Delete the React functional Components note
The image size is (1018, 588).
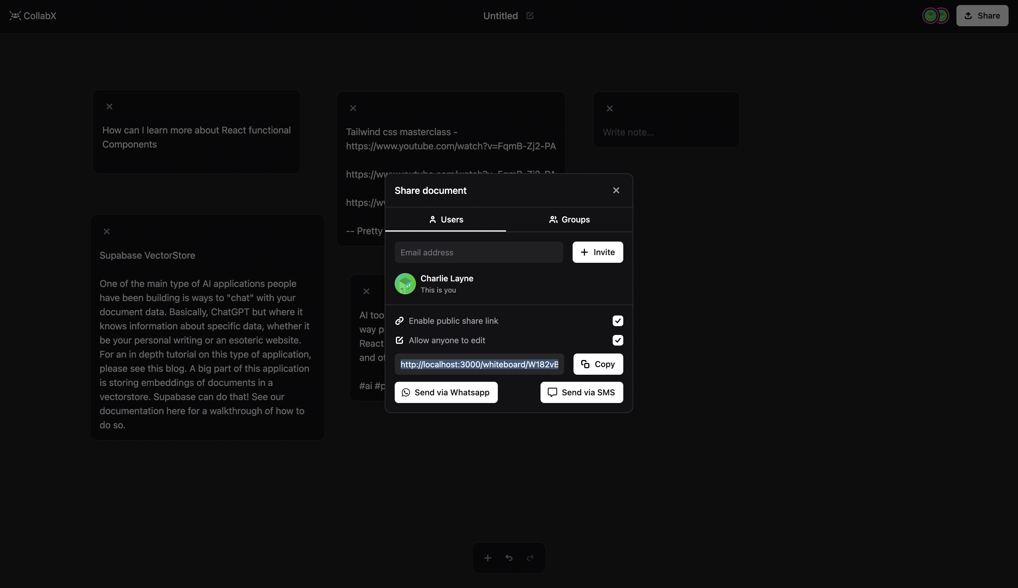110,107
